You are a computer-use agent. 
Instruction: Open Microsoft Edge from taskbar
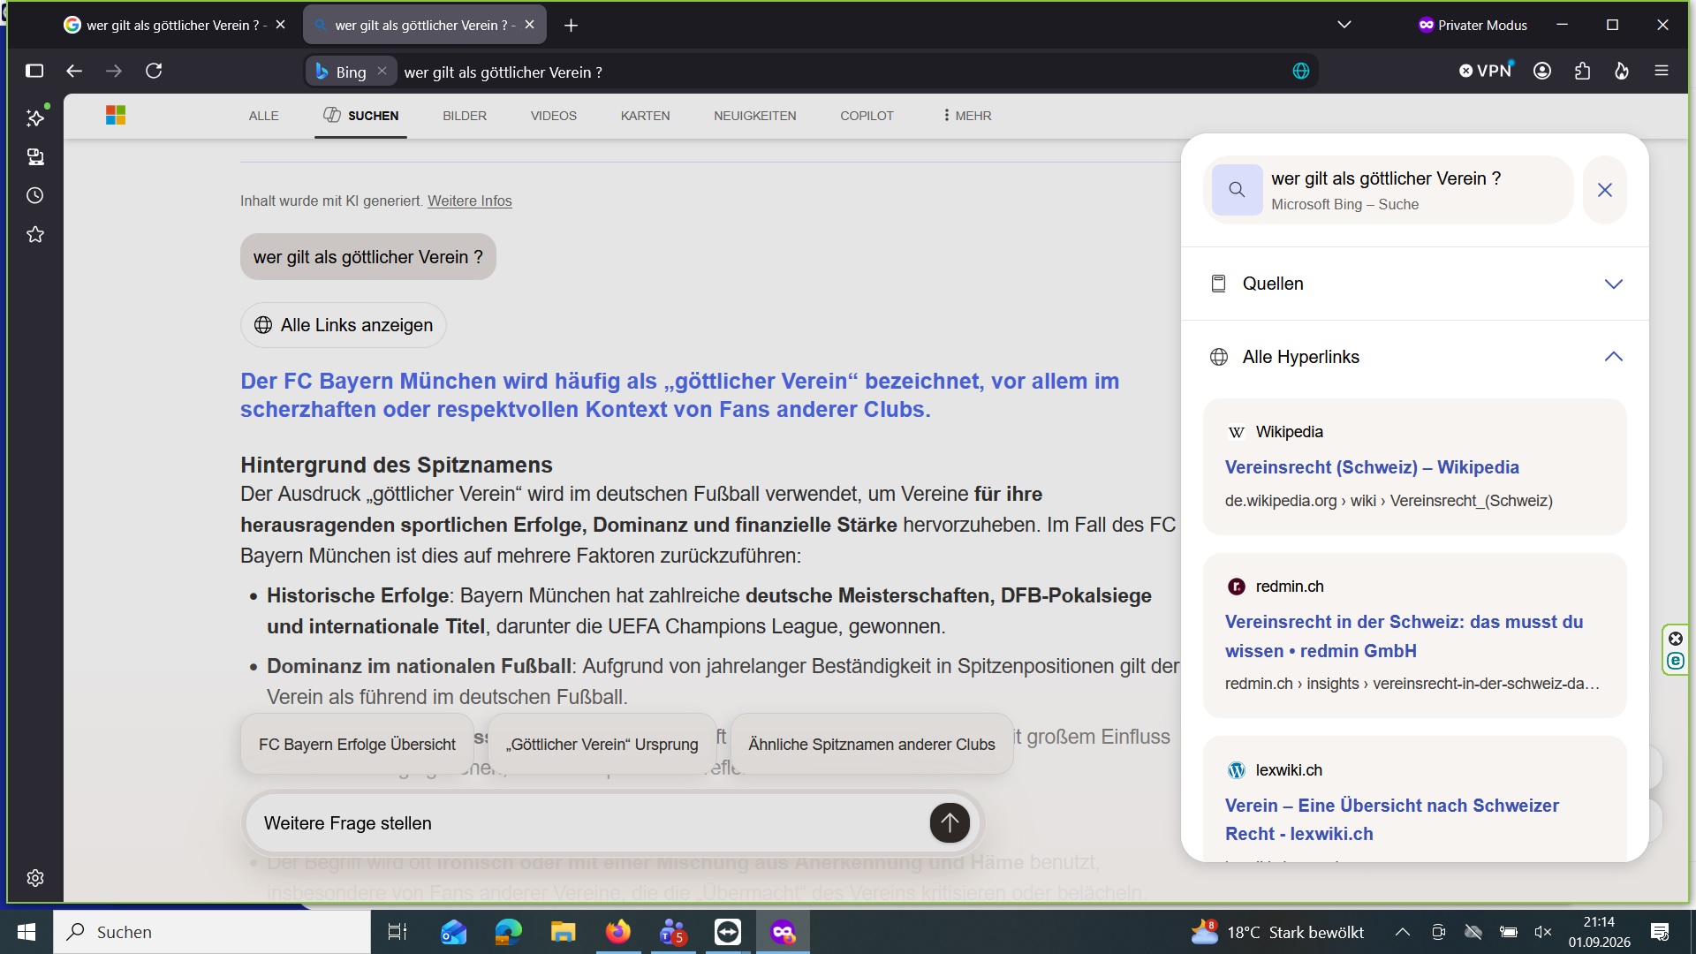pyautogui.click(x=509, y=932)
